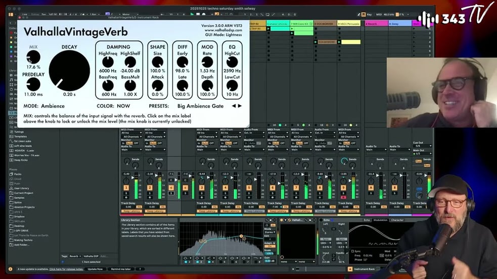Open the Splice folder in browser
The width and height of the screenshot is (497, 279).
coord(18,202)
